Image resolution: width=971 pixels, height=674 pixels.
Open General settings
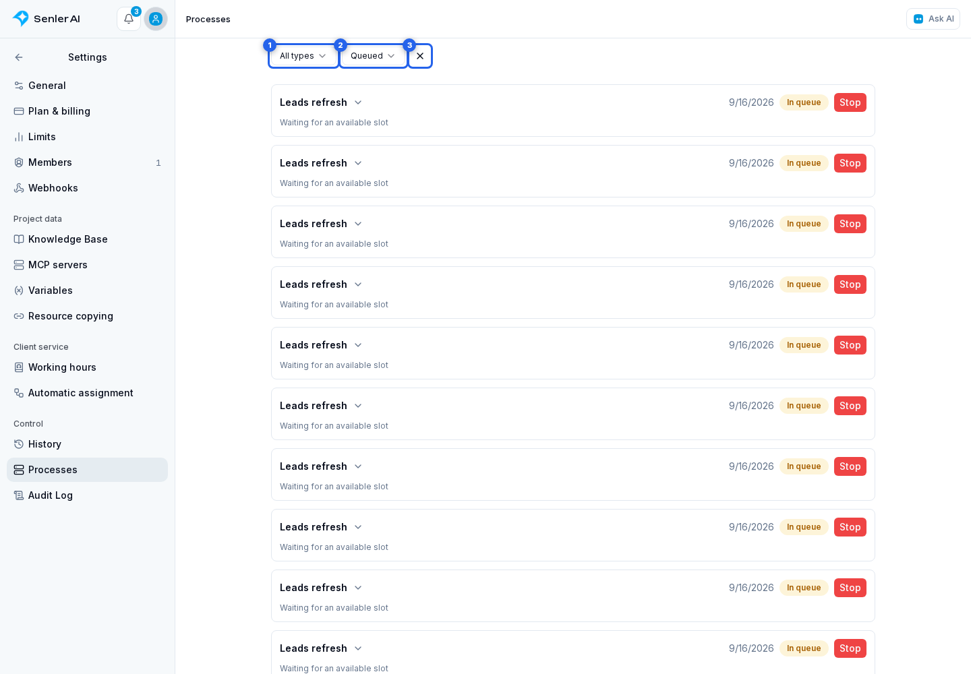(87, 86)
